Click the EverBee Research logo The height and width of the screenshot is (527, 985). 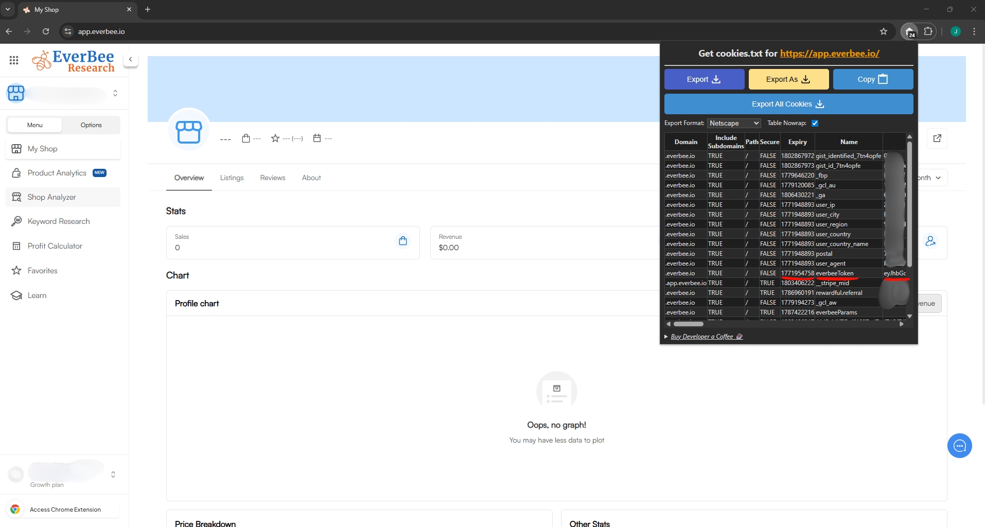[74, 61]
